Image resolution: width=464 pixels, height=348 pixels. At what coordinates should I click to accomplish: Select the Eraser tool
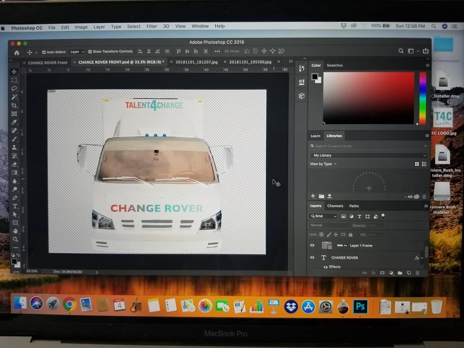click(14, 164)
